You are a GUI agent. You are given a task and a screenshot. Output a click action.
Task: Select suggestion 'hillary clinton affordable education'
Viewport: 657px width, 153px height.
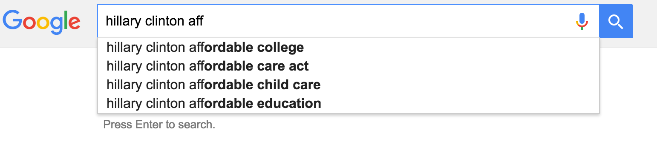(349, 103)
